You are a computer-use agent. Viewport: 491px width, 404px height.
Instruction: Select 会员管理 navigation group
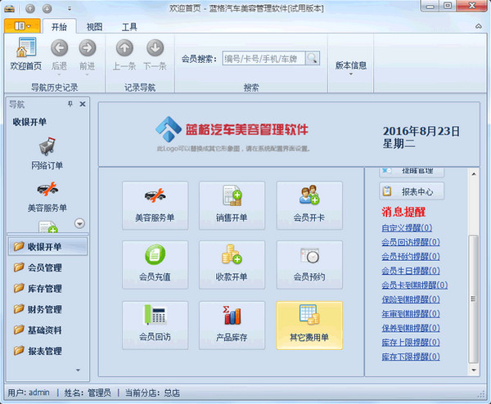click(x=47, y=267)
